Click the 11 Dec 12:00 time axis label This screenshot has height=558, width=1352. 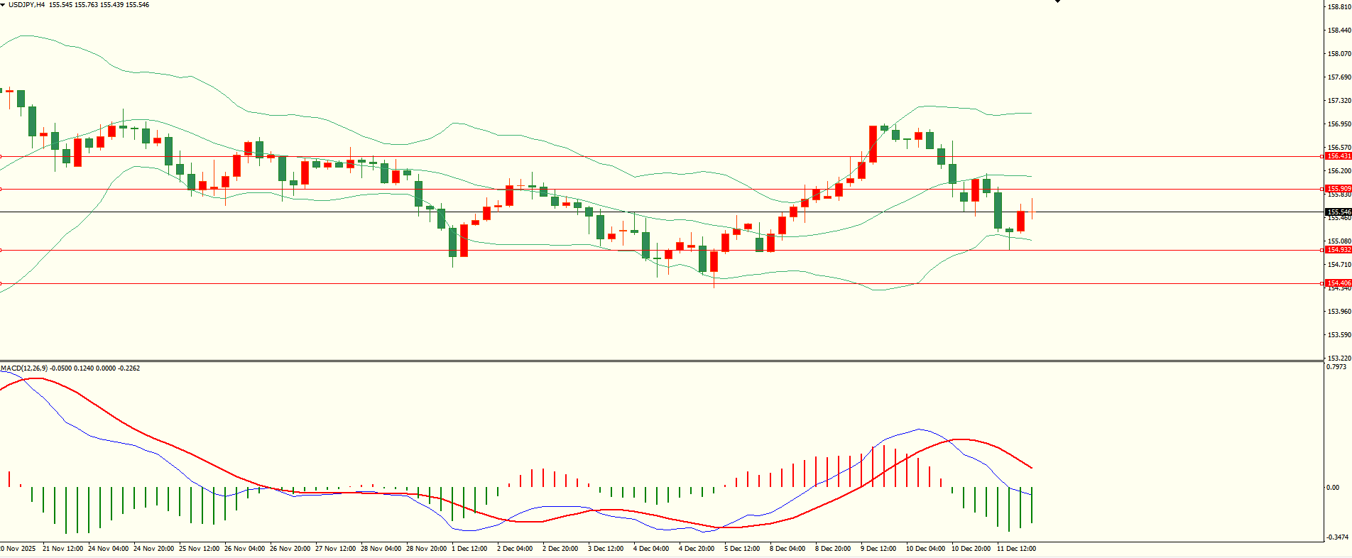click(x=1016, y=549)
